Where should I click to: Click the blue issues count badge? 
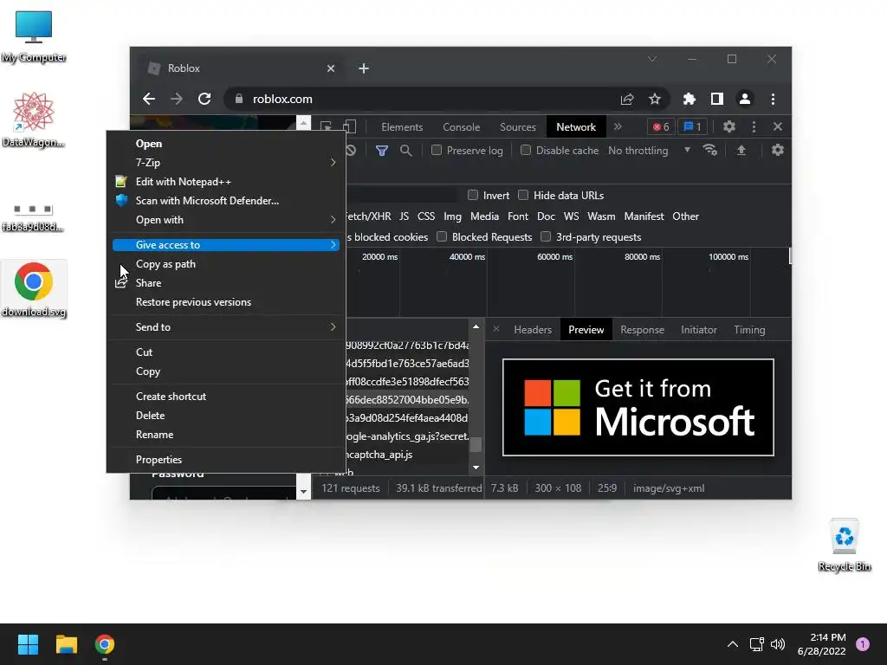point(692,126)
